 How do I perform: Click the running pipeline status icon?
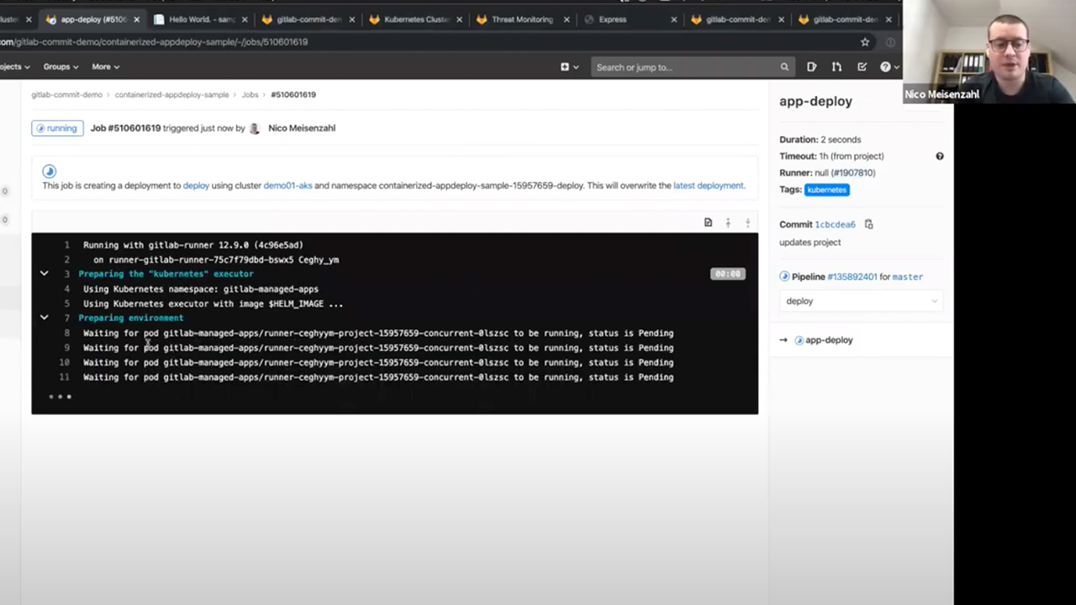[x=784, y=276]
